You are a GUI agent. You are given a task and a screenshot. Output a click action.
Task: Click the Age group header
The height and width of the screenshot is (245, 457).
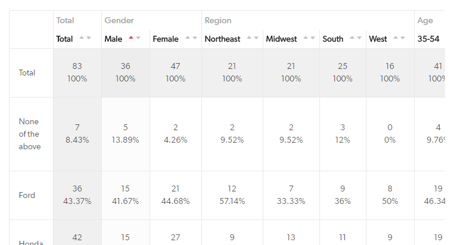click(425, 21)
